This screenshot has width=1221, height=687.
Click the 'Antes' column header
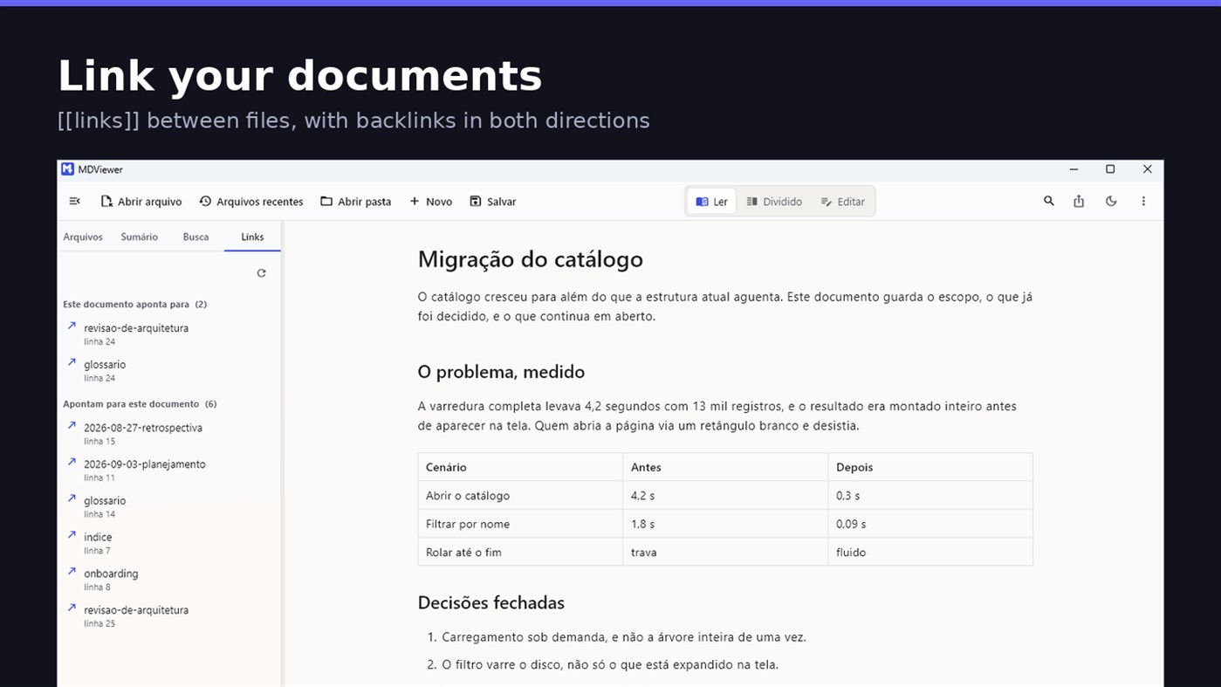pyautogui.click(x=725, y=467)
